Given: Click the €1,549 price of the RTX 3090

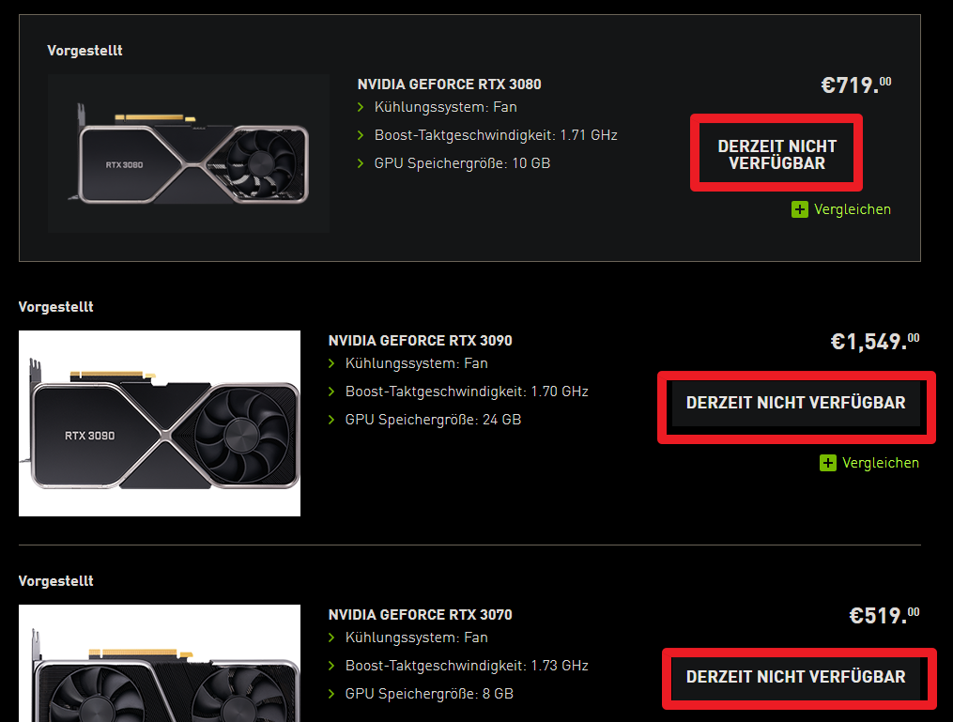Looking at the screenshot, I should click(x=875, y=341).
